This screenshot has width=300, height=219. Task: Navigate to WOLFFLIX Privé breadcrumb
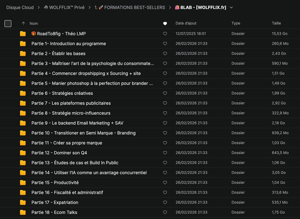pyautogui.click(x=67, y=8)
